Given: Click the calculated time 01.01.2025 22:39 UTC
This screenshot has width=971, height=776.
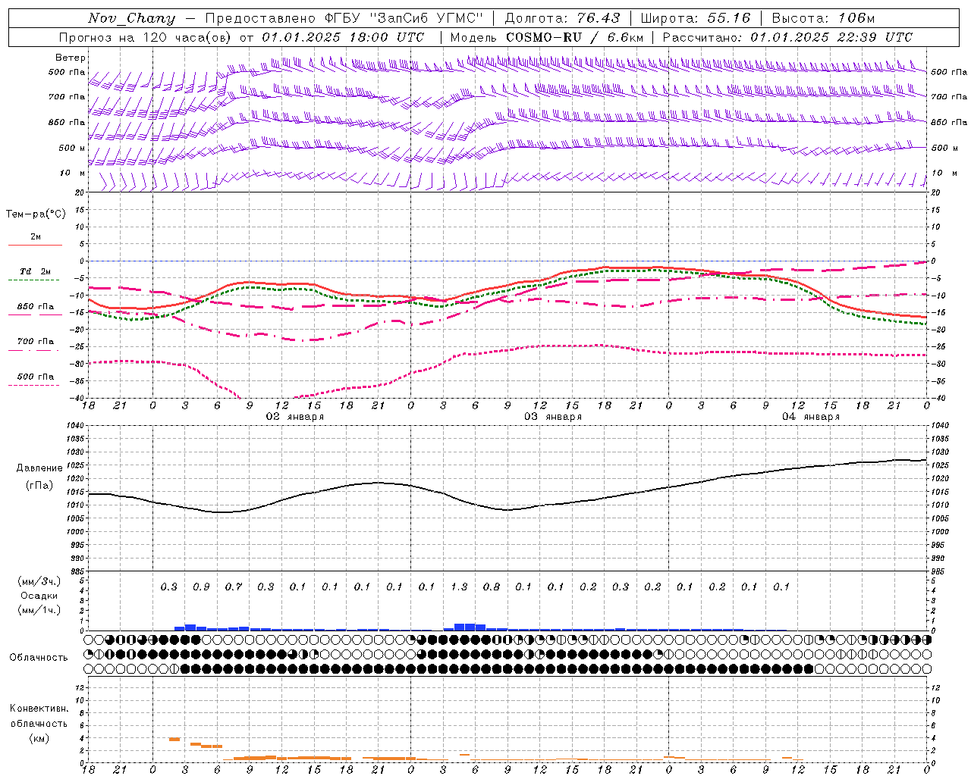Looking at the screenshot, I should [831, 37].
